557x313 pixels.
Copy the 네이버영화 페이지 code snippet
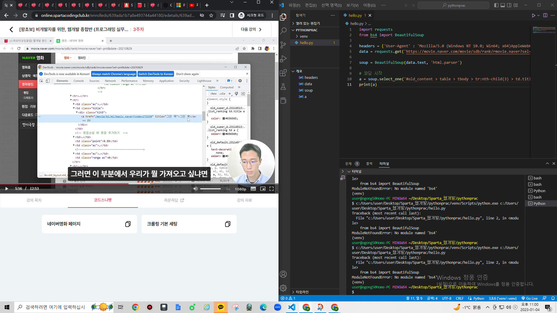click(x=128, y=224)
